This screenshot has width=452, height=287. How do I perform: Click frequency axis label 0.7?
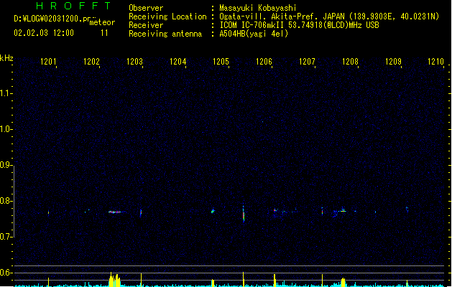(x=6, y=237)
